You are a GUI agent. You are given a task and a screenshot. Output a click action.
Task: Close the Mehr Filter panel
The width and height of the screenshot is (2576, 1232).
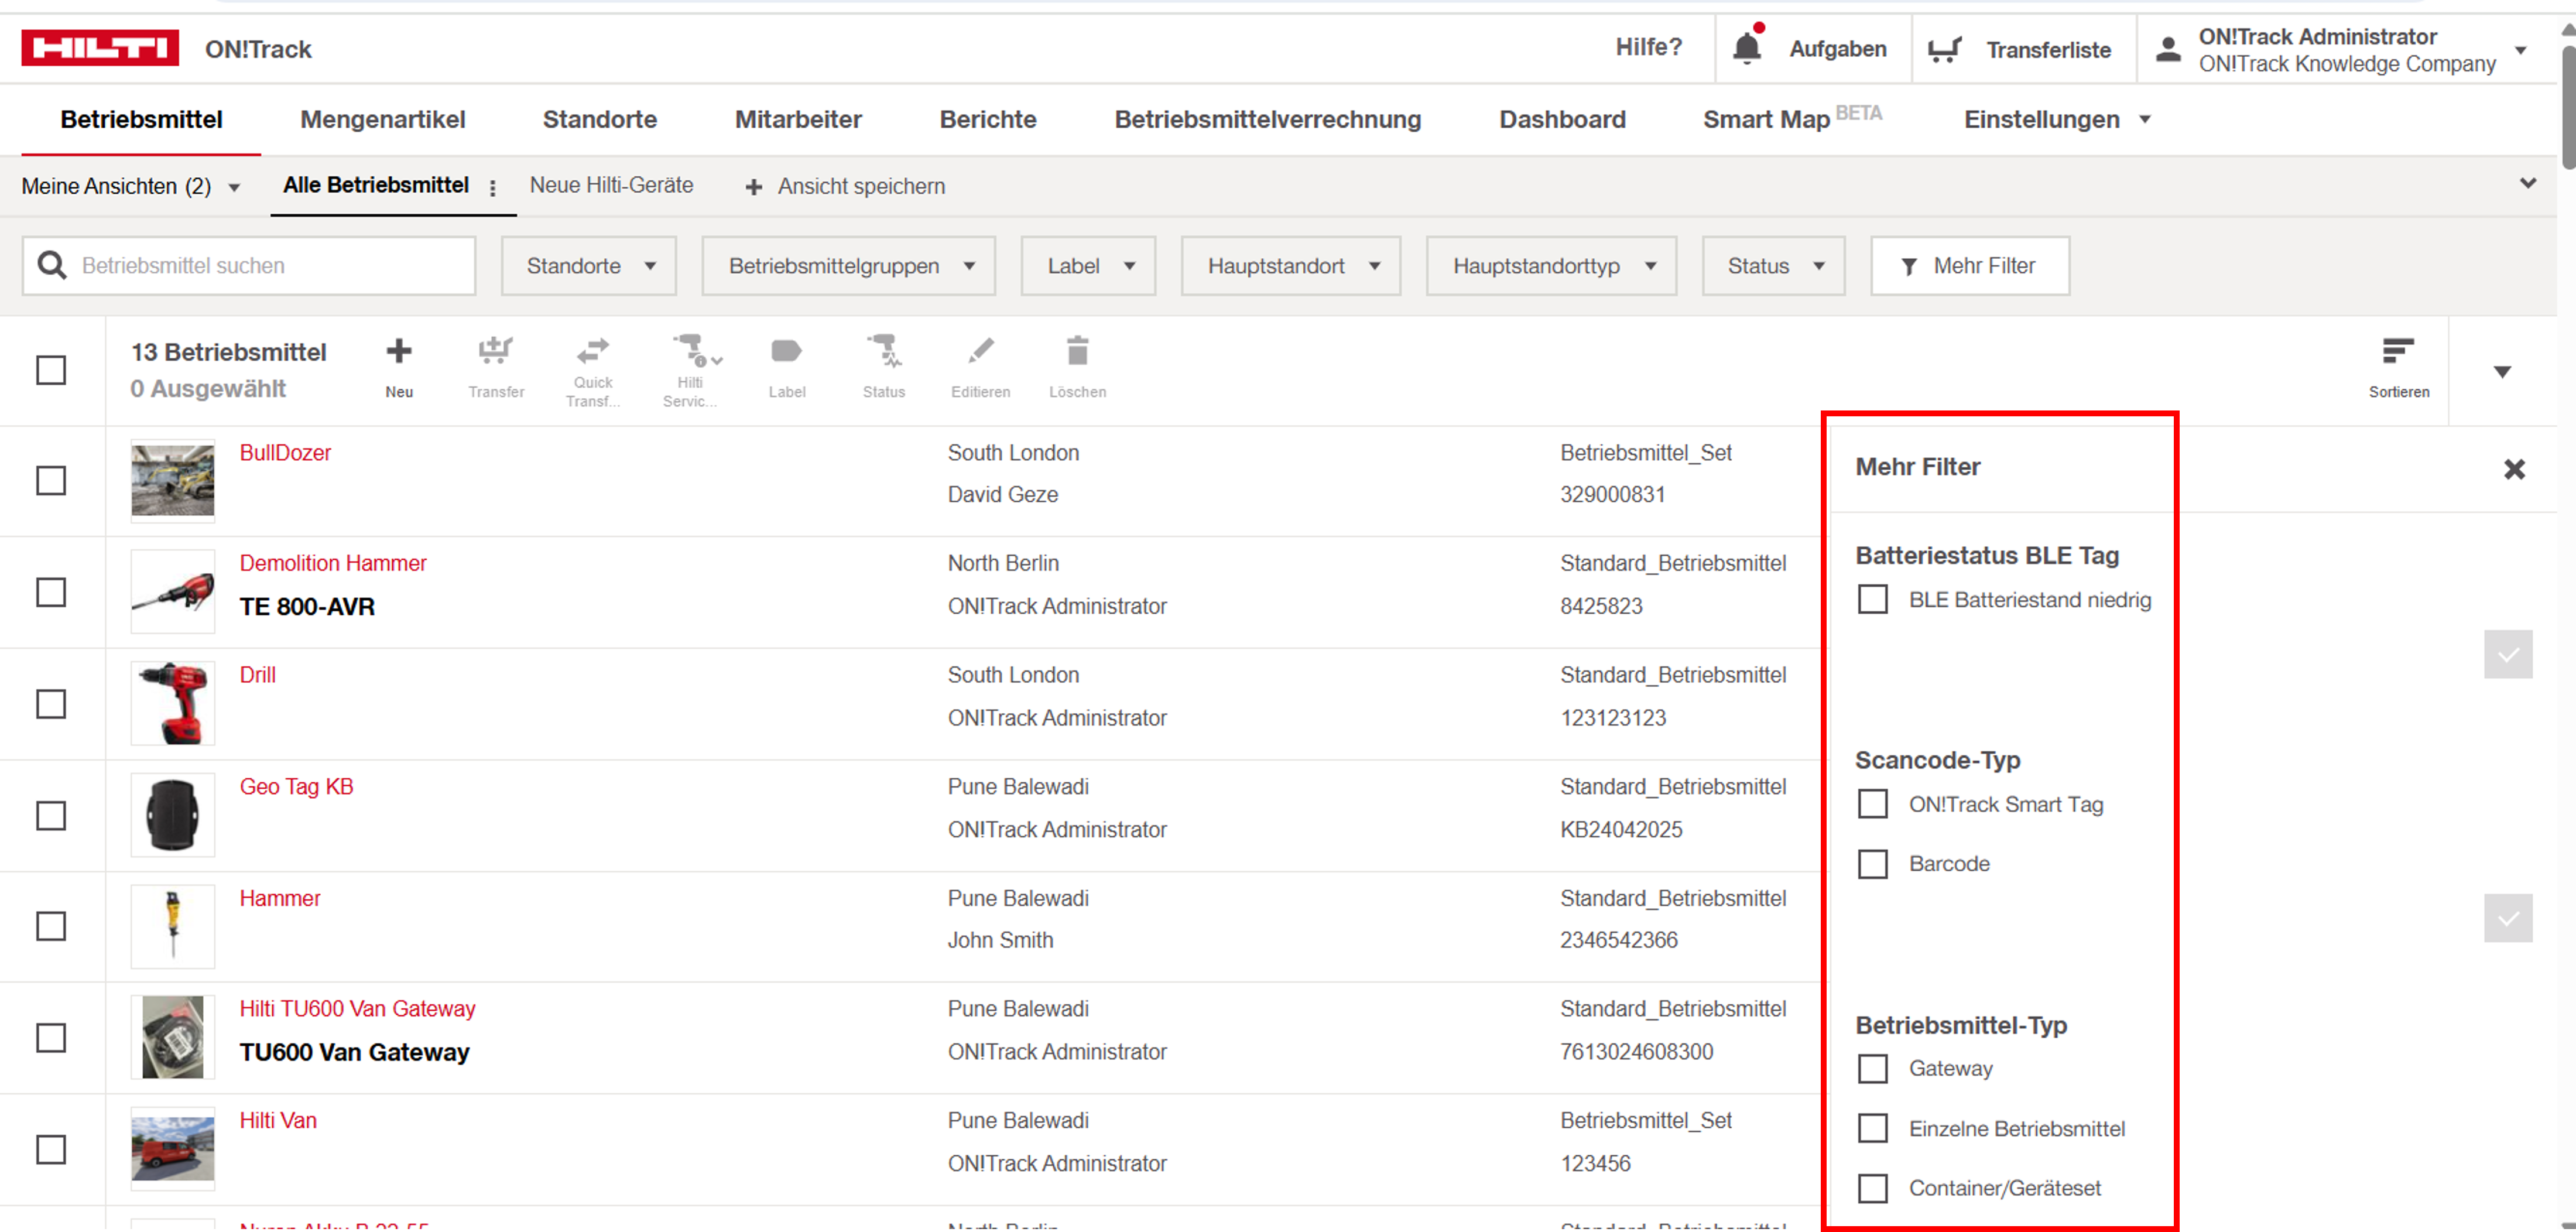click(x=2513, y=469)
